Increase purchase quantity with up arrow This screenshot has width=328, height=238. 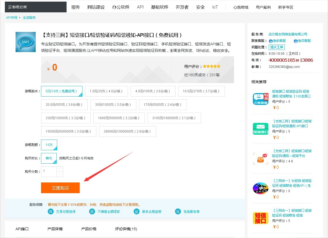(60, 169)
